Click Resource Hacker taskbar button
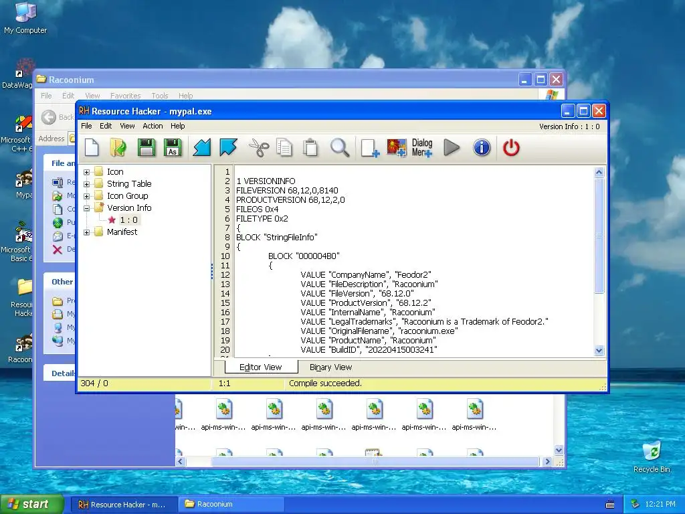This screenshot has width=685, height=514. 123,504
